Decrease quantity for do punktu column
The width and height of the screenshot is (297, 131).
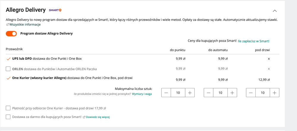tap(166, 93)
